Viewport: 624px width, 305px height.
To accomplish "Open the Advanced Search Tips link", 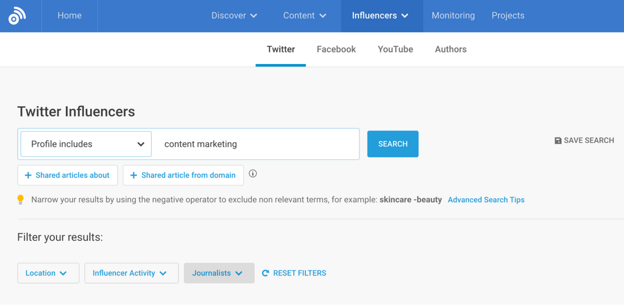I will 486,199.
